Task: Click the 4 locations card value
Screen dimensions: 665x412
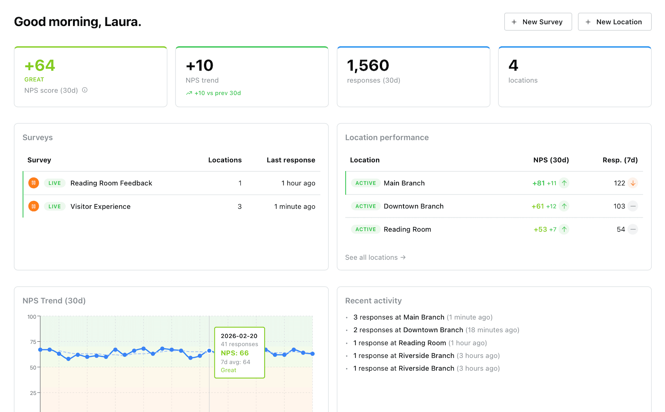Action: [513, 65]
